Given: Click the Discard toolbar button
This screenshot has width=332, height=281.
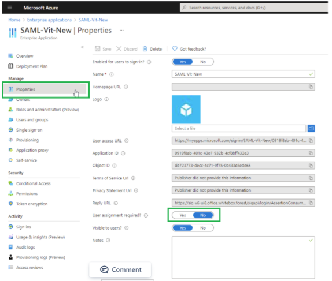Looking at the screenshot, I should [x=127, y=49].
